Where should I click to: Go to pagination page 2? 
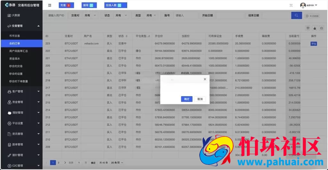[59, 163]
